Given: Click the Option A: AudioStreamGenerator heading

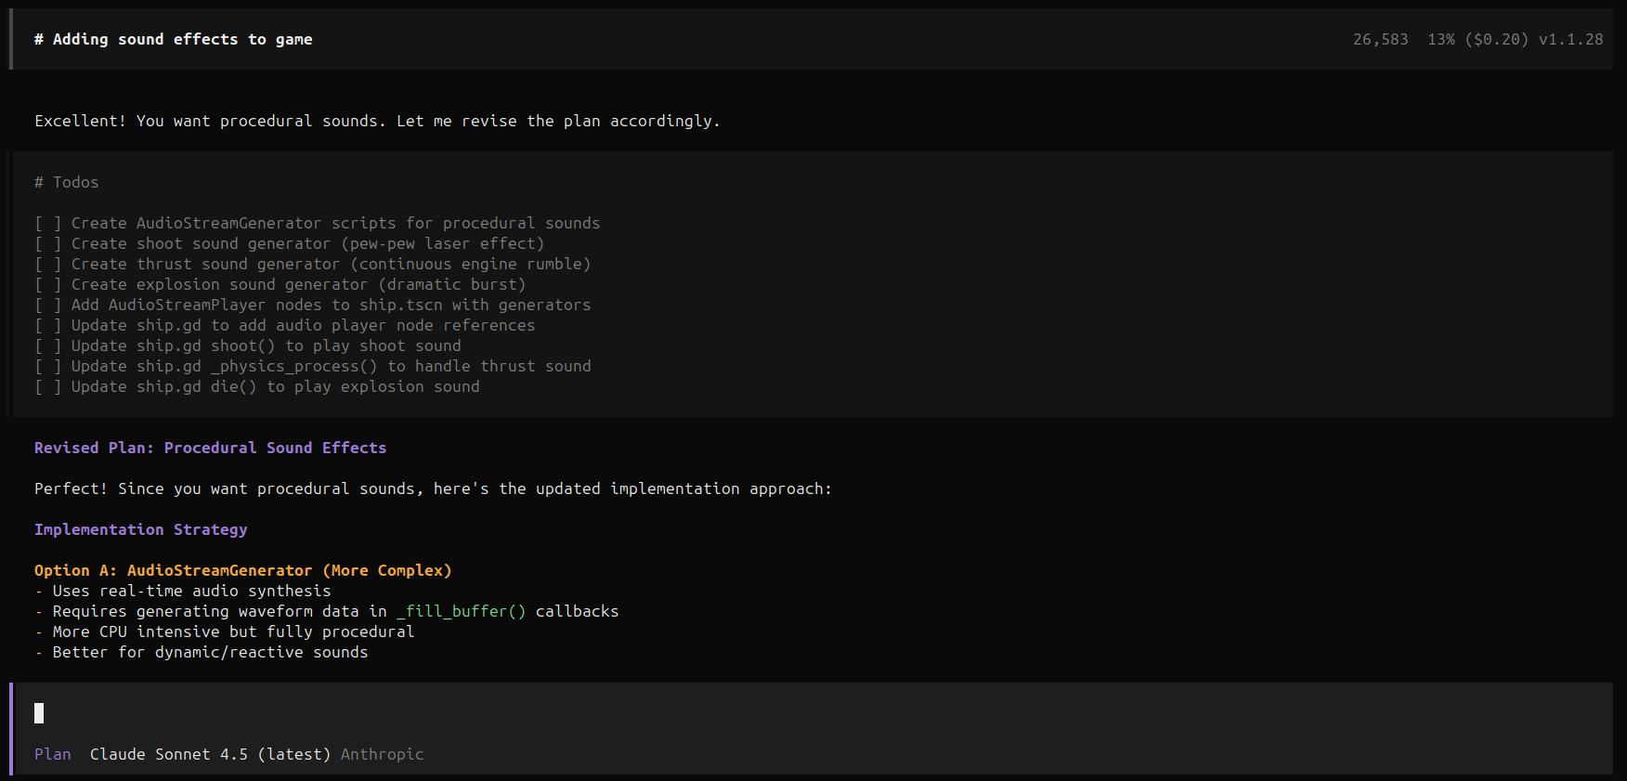Looking at the screenshot, I should tap(242, 570).
